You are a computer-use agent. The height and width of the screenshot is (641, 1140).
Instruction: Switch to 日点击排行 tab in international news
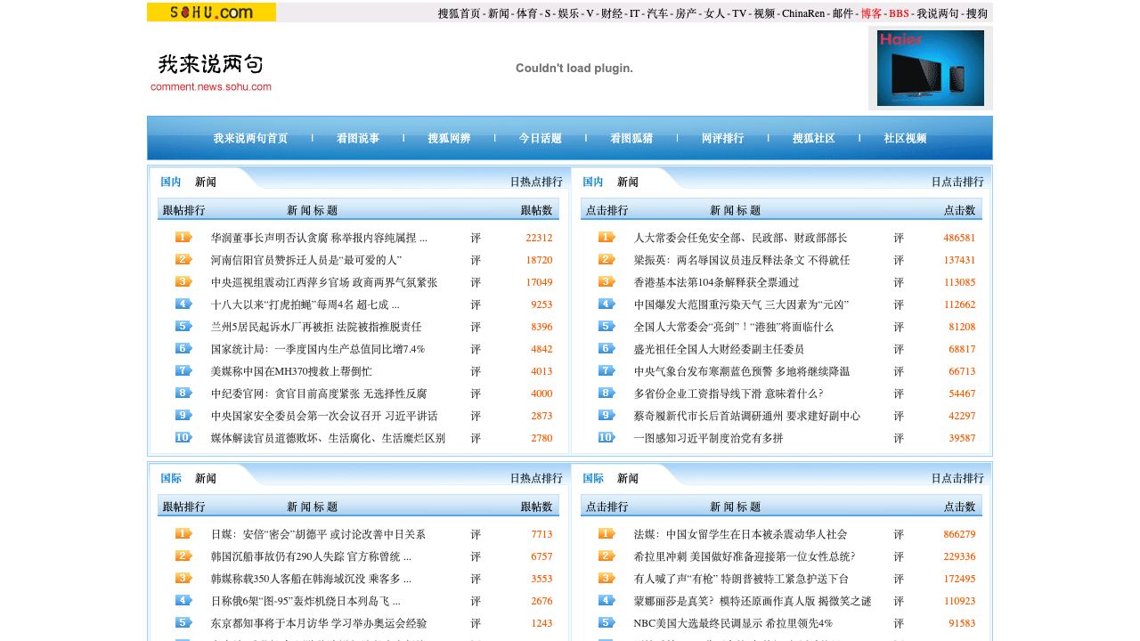coord(957,478)
